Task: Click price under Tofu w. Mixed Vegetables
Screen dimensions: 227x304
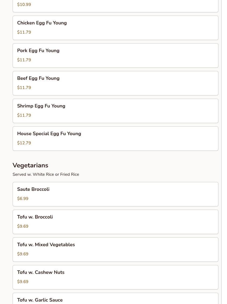Action: [23, 254]
